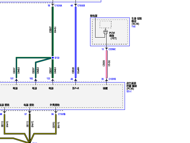Click the pink-orange CE436 wire
190x143 pixels.
tap(107, 64)
